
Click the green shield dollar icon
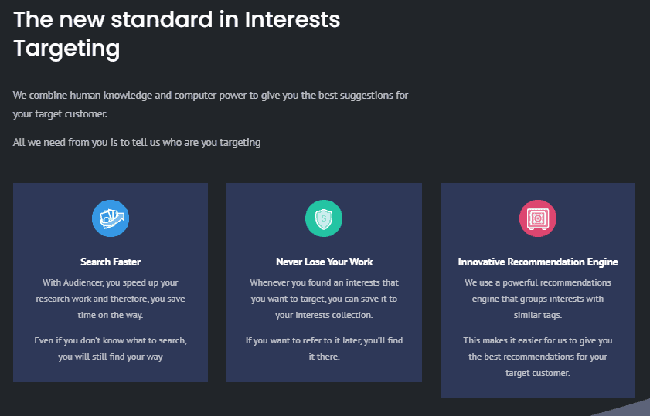coord(324,218)
